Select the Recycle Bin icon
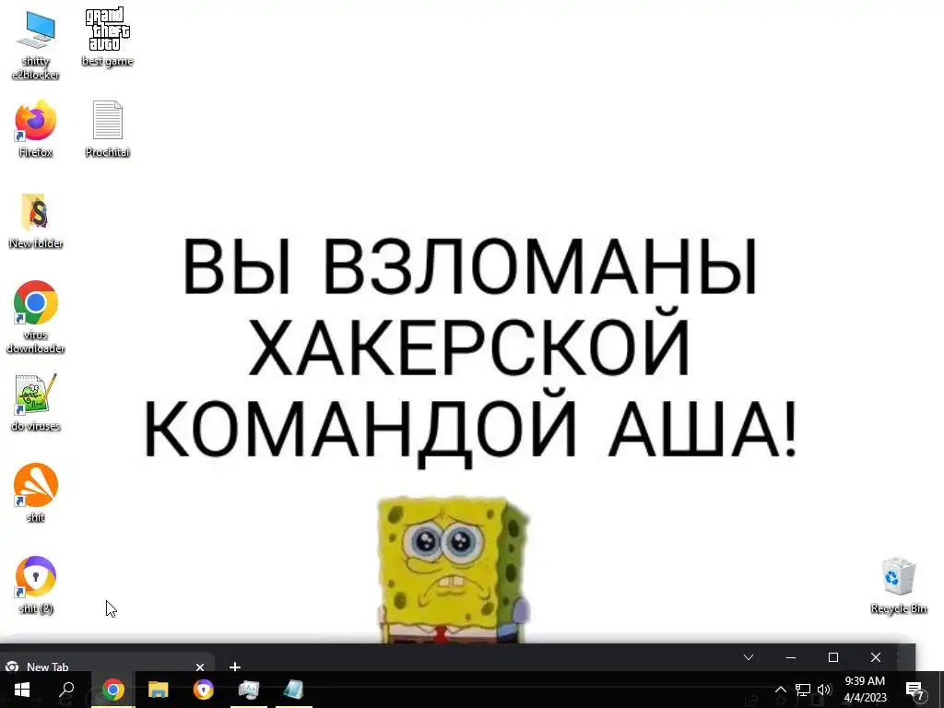This screenshot has height=708, width=944. click(898, 585)
